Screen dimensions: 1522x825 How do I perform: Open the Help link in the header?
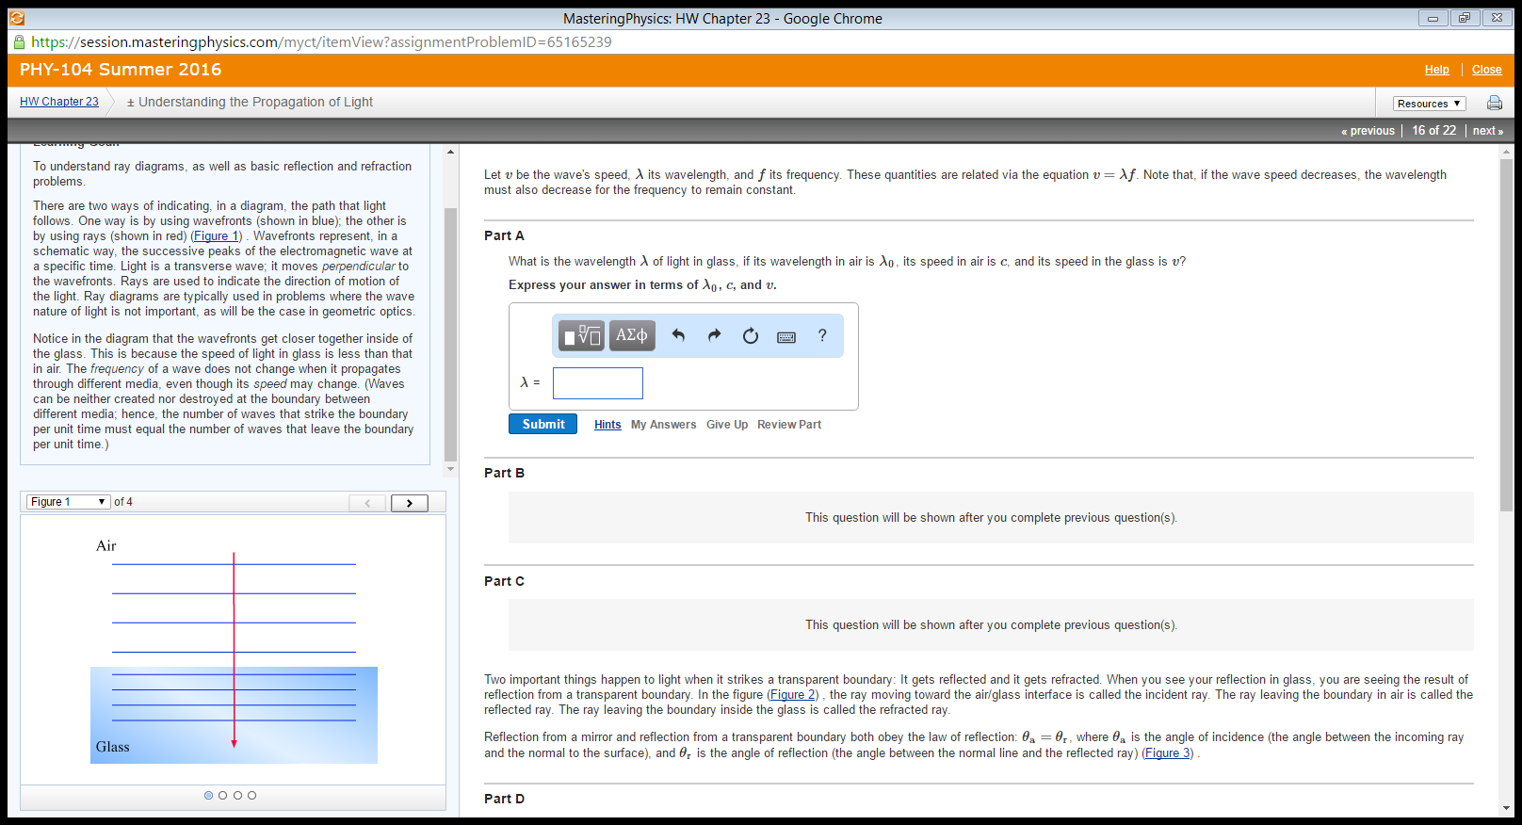coord(1436,70)
